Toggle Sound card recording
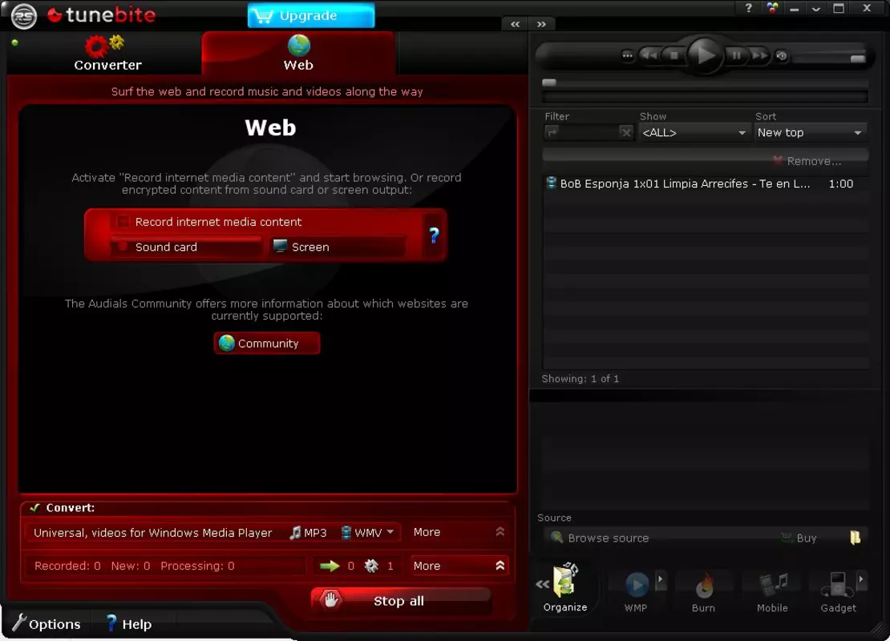The image size is (890, 641). pyautogui.click(x=185, y=247)
